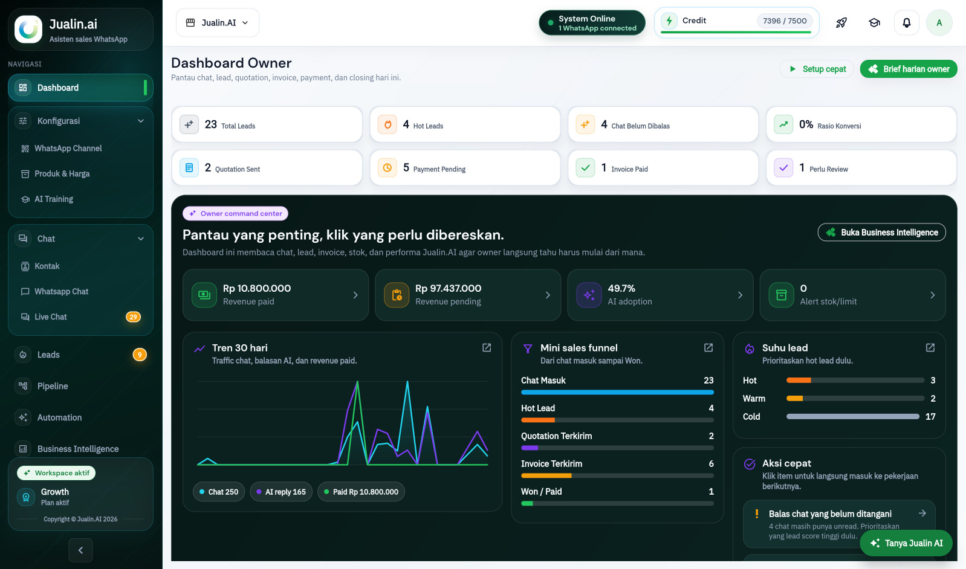Click the Jualin.ai logo icon
Viewport: 966px width, 569px height.
coord(28,29)
